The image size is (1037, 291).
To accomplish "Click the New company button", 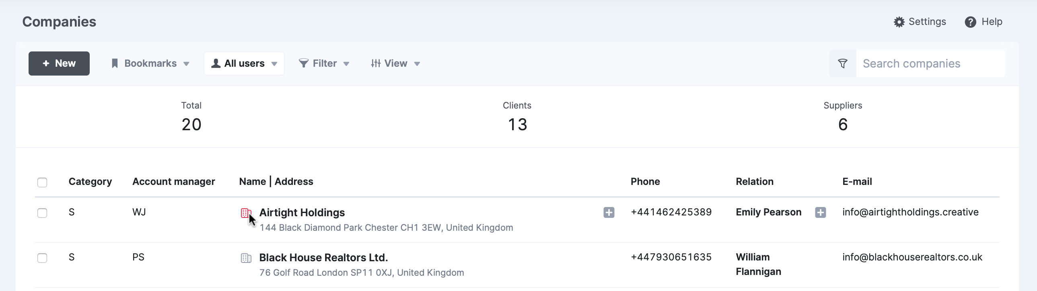I will (x=59, y=63).
